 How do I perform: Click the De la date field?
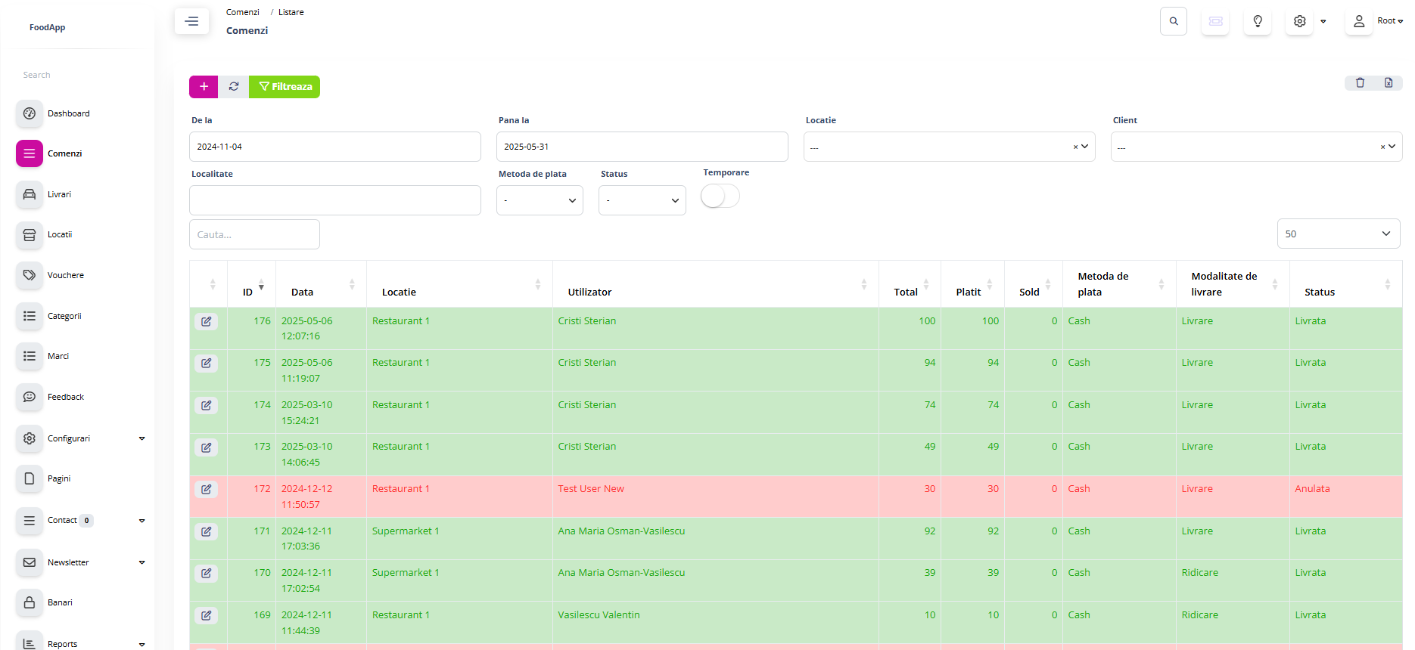tap(335, 147)
